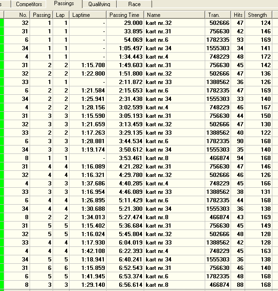
Task: Open the Race tab
Action: 134,4
